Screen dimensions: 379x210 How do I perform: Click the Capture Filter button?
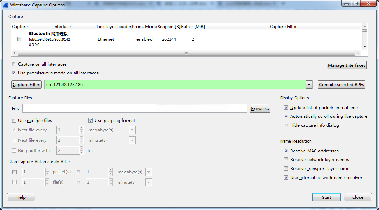26,84
